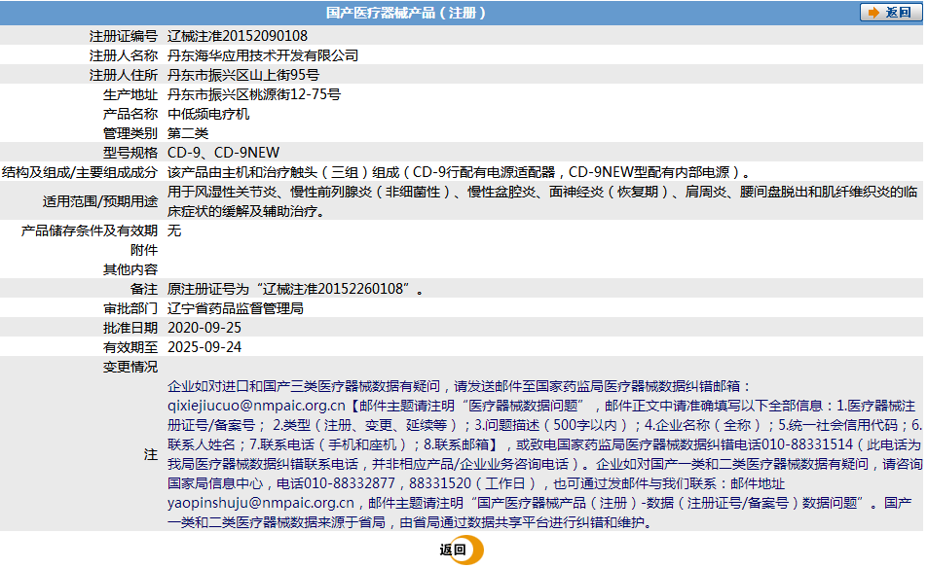
Task: Click the 附件 field label
Action: (144, 250)
